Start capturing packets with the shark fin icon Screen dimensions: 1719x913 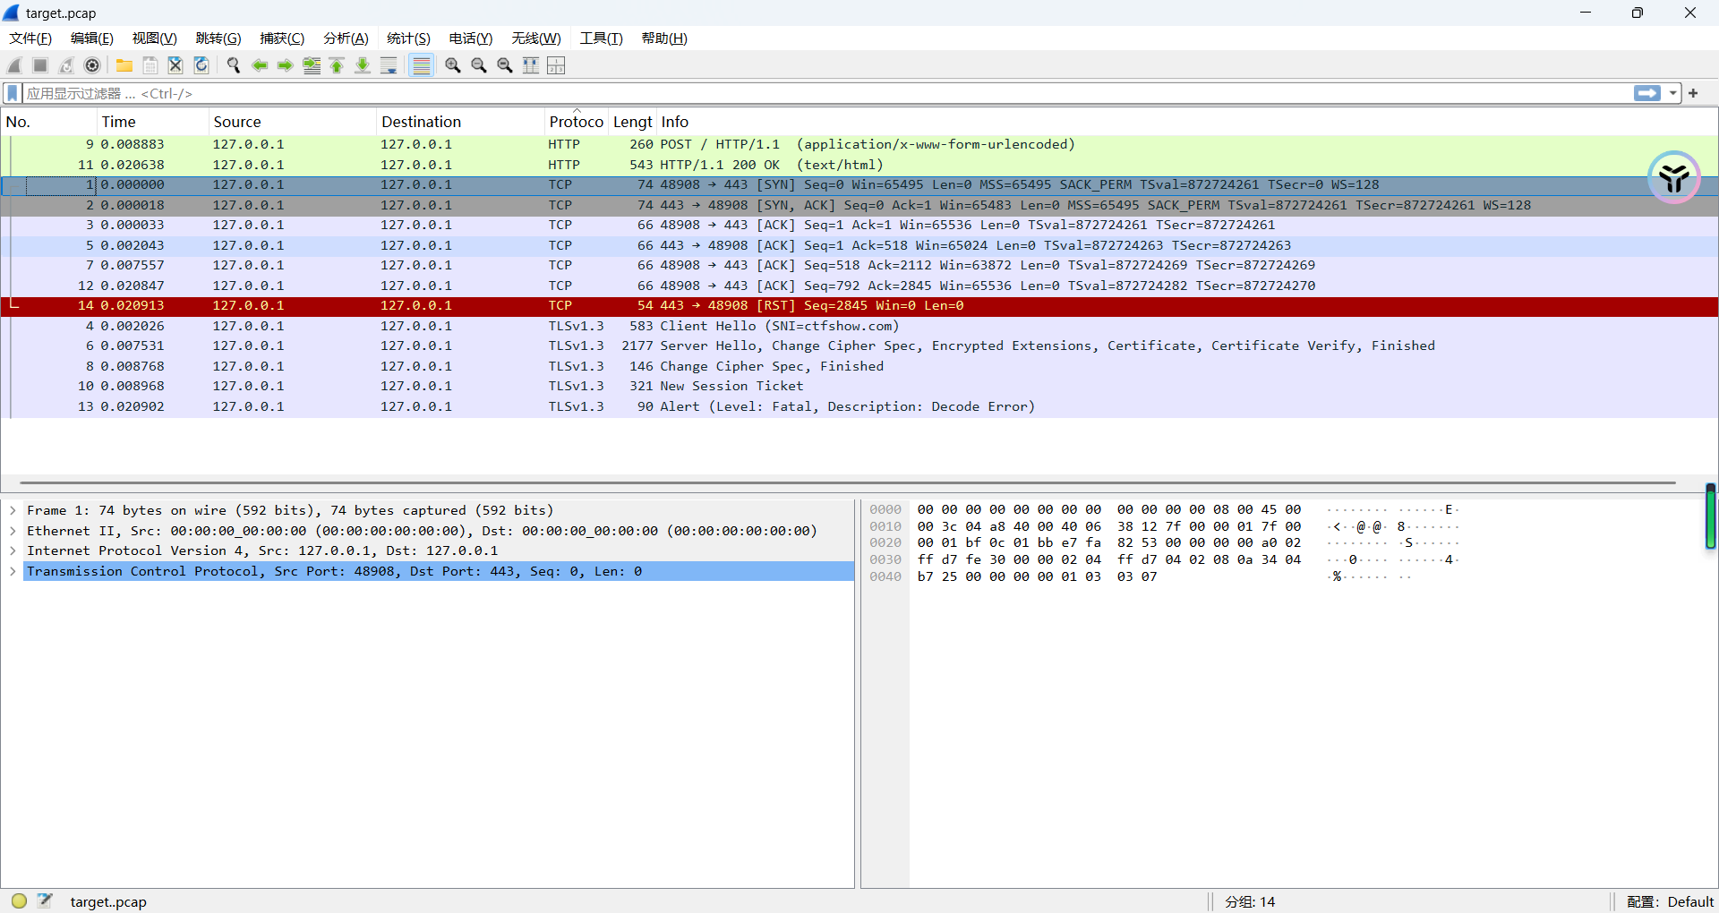point(14,65)
